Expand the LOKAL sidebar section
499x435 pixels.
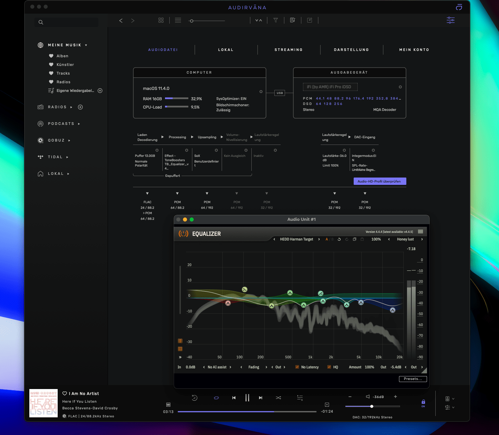tap(68, 174)
